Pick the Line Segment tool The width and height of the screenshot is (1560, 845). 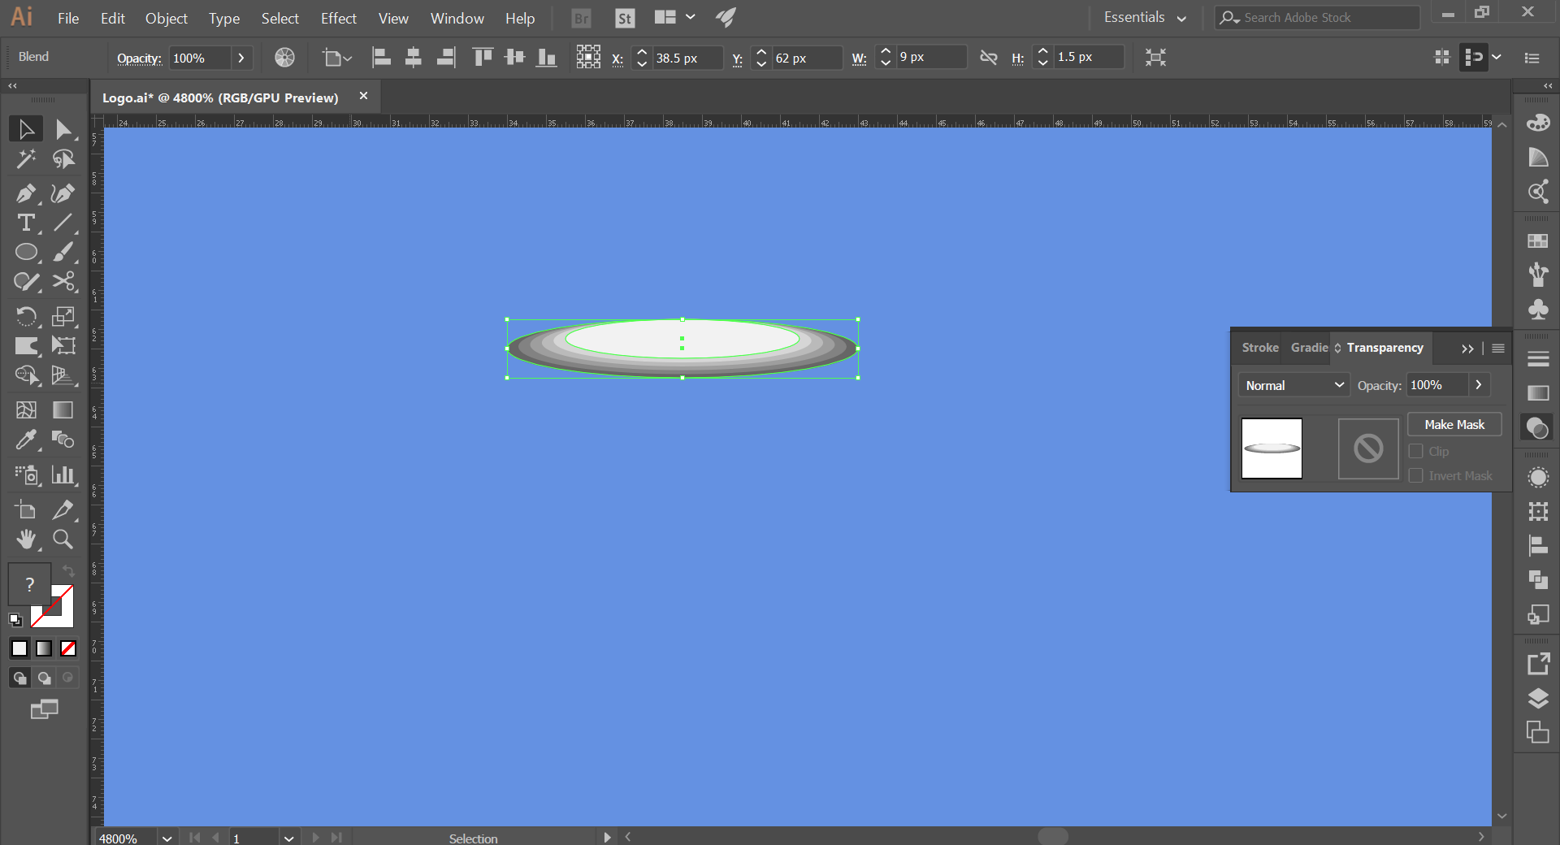coord(63,223)
